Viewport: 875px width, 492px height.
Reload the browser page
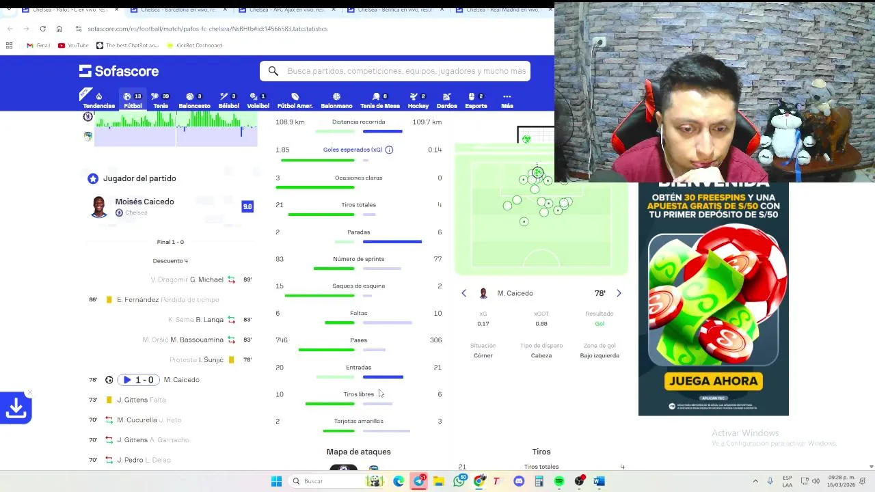[42, 29]
